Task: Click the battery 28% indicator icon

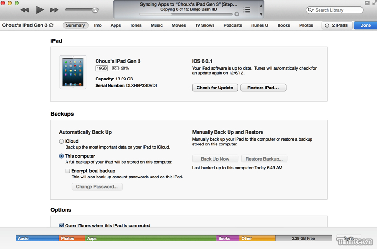Action: 115,68
